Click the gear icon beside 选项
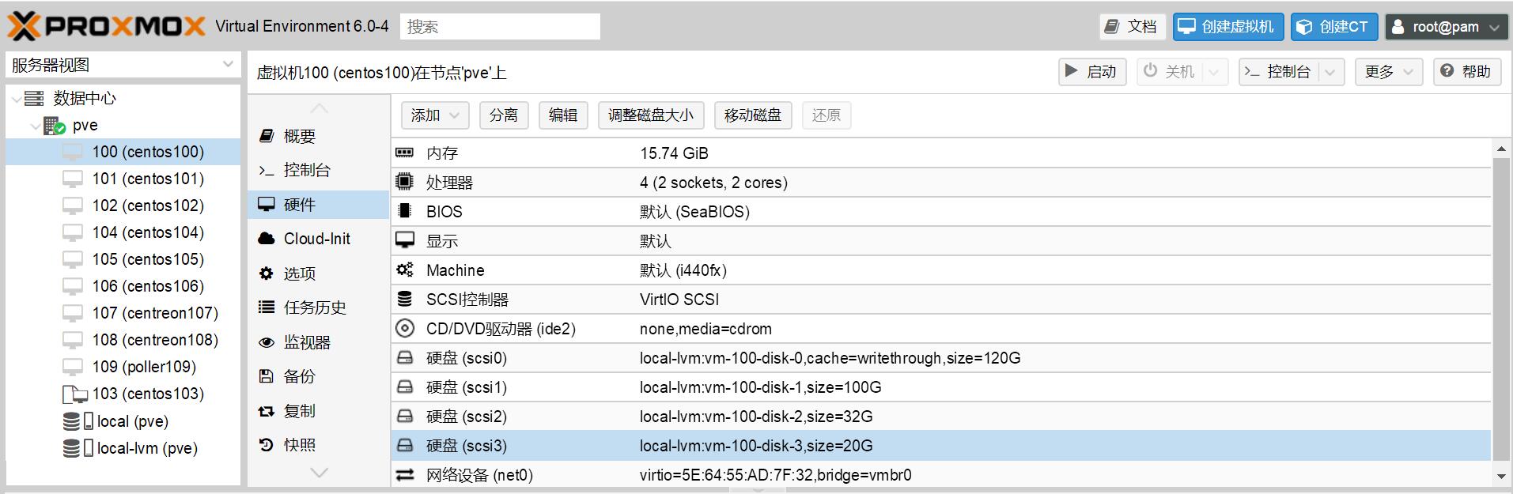 click(267, 273)
